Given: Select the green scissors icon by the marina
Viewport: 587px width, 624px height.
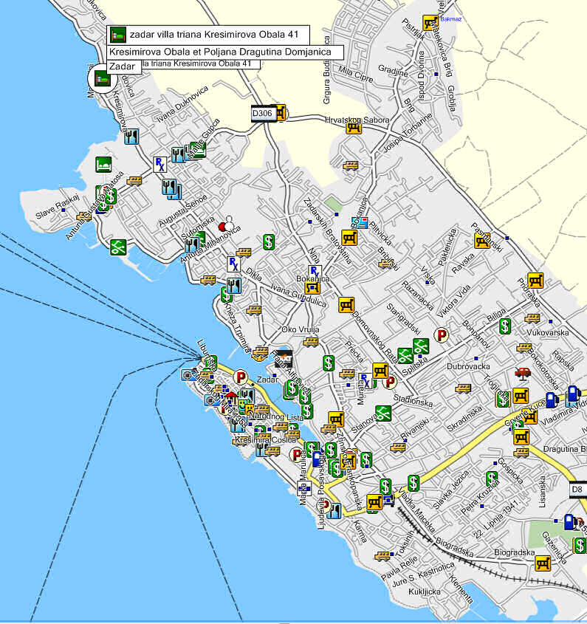Looking at the screenshot, I should 118,247.
